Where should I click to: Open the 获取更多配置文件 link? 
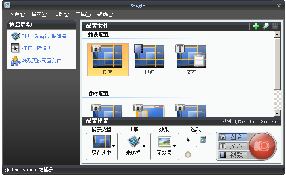pos(42,61)
